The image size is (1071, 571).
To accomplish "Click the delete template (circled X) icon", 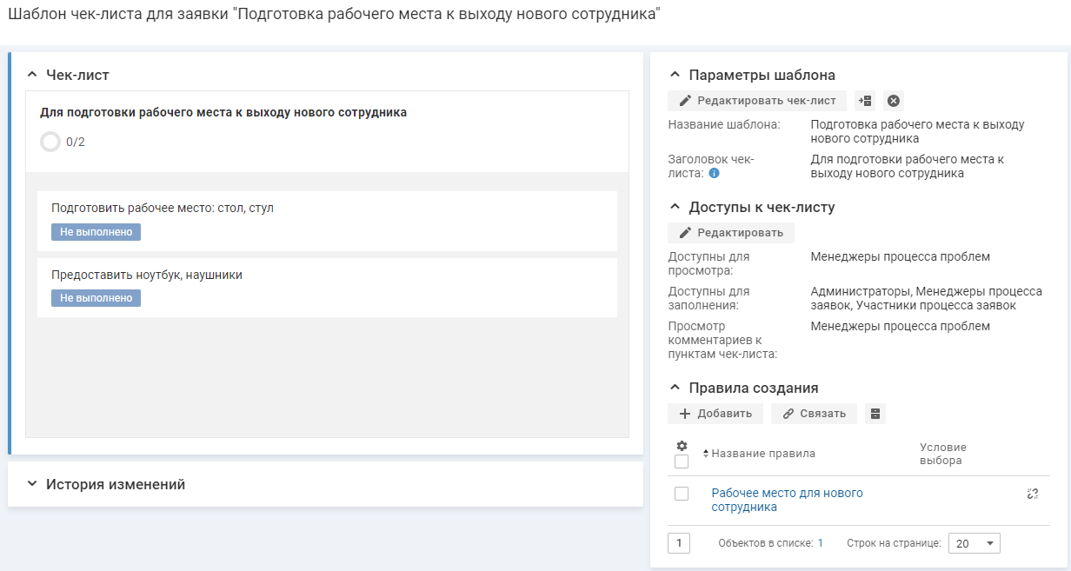I will click(x=894, y=101).
